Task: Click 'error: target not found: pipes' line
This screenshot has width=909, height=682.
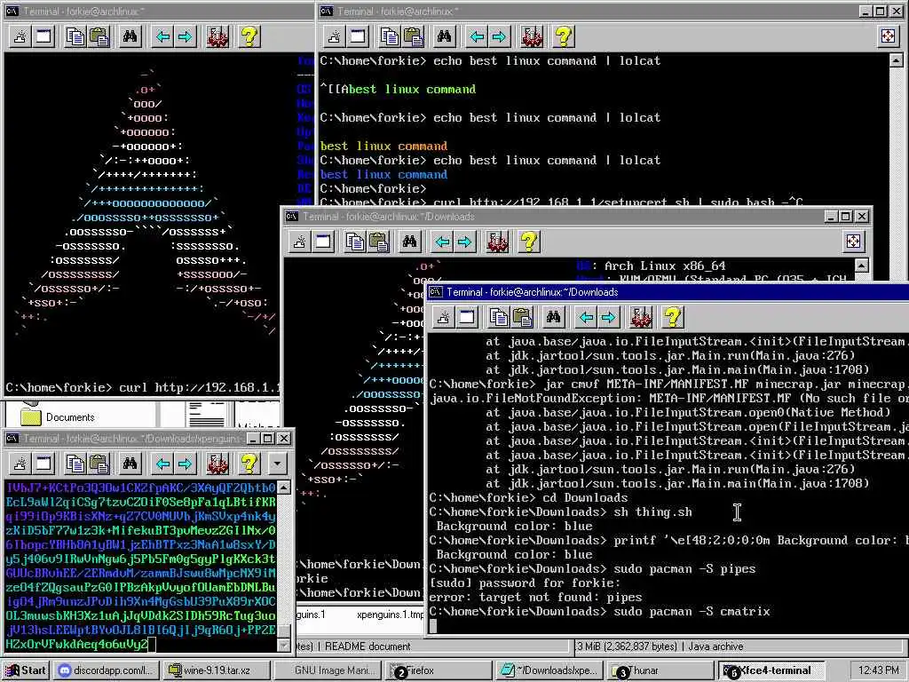Action: (535, 598)
